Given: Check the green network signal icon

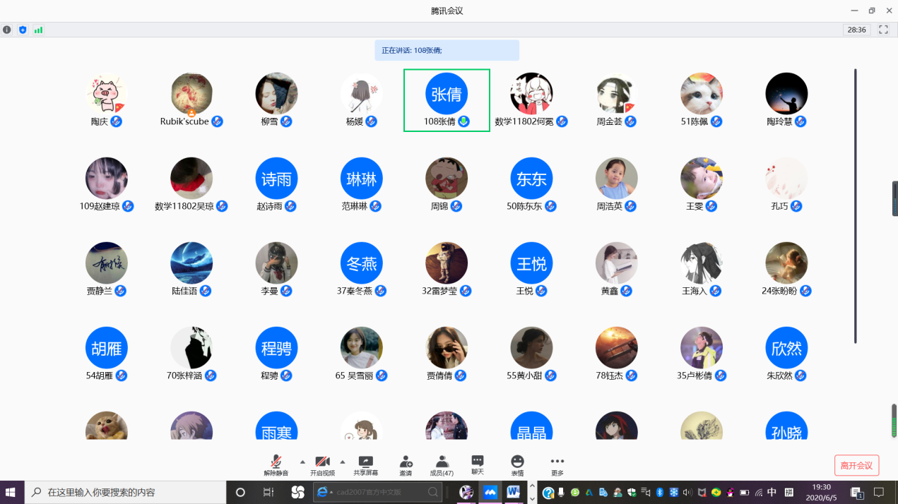Looking at the screenshot, I should click(38, 30).
